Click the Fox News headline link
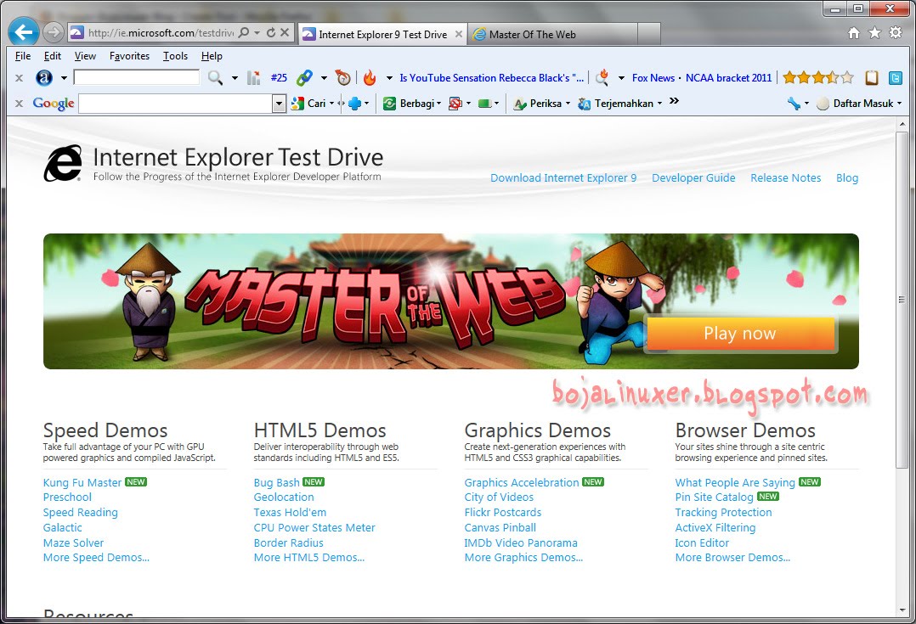 [653, 77]
